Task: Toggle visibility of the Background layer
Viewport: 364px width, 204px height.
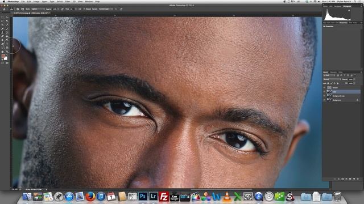Action: point(325,100)
